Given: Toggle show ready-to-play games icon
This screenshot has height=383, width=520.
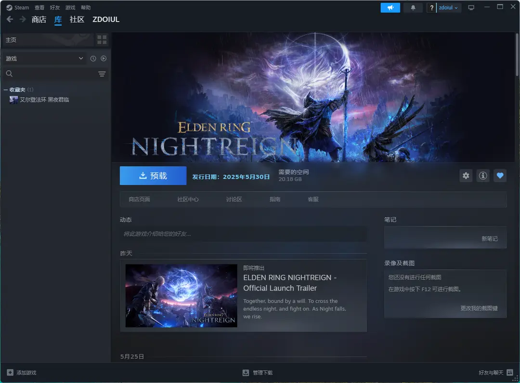Looking at the screenshot, I should pos(104,58).
